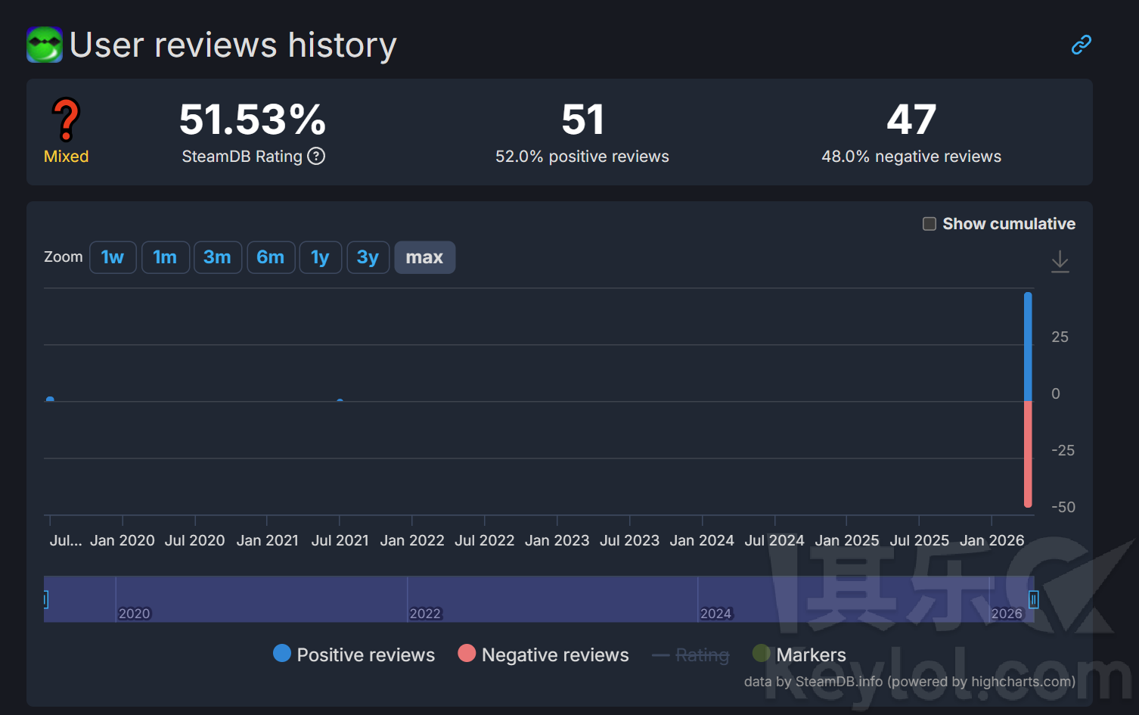Hide Negative reviews series via legend

[543, 654]
